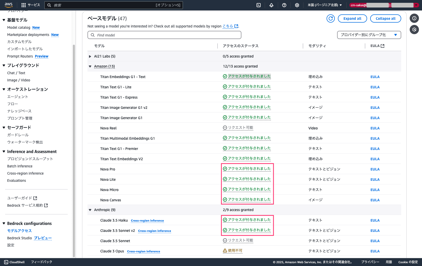Click the search icon in the top search bar
Image resolution: width=422 pixels, height=266 pixels.
[x=49, y=5]
